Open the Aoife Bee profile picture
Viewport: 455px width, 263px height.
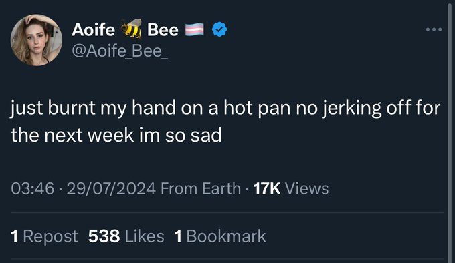(36, 40)
